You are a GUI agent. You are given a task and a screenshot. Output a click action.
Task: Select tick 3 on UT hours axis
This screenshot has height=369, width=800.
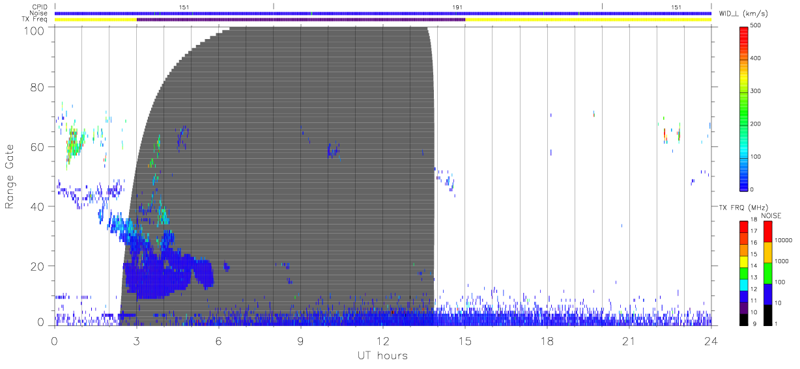(137, 341)
